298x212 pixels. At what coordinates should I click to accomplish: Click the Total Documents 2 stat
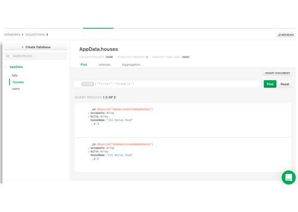[132, 57]
